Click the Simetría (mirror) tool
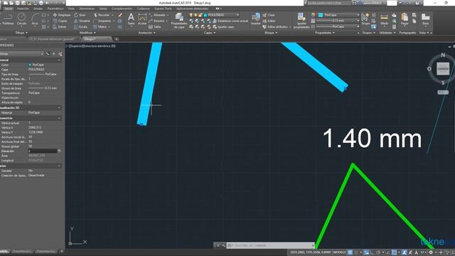Screen dimensions: 455x256 pos(82,21)
